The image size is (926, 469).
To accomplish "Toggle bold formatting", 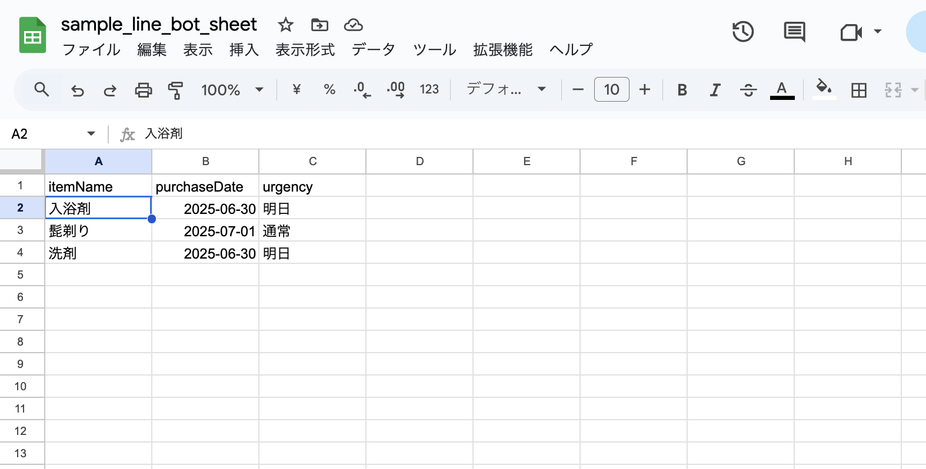I will point(682,90).
